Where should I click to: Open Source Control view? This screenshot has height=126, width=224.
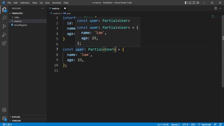4,26
